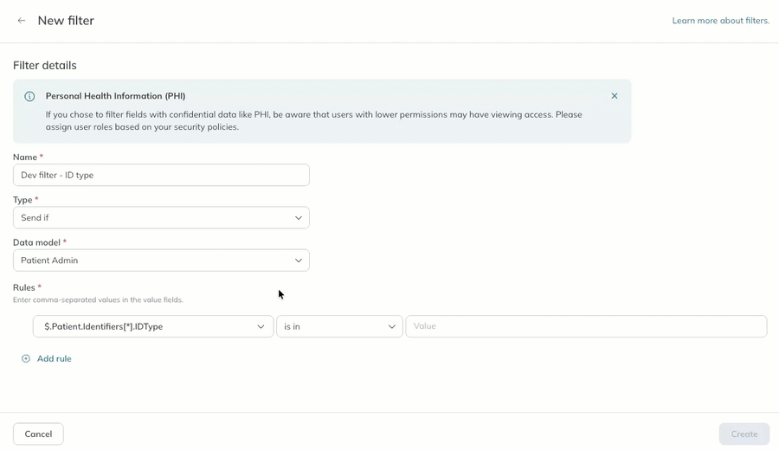This screenshot has height=450, width=779.
Task: Open the Learn more about filters link
Action: coord(720,21)
